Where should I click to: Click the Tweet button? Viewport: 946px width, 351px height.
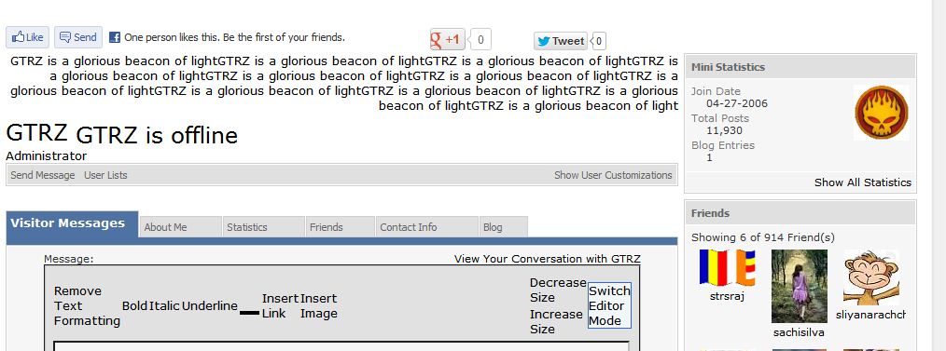coord(561,41)
